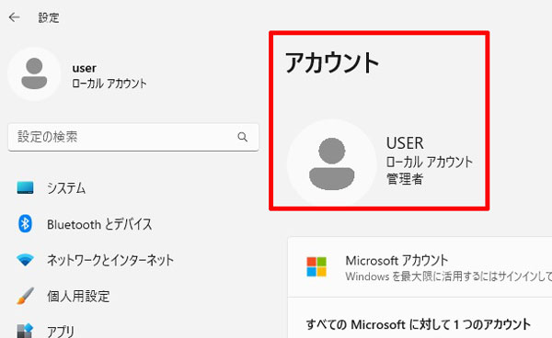The image size is (552, 338).
Task: Click 管理者 label under USER
Action: pos(405,179)
